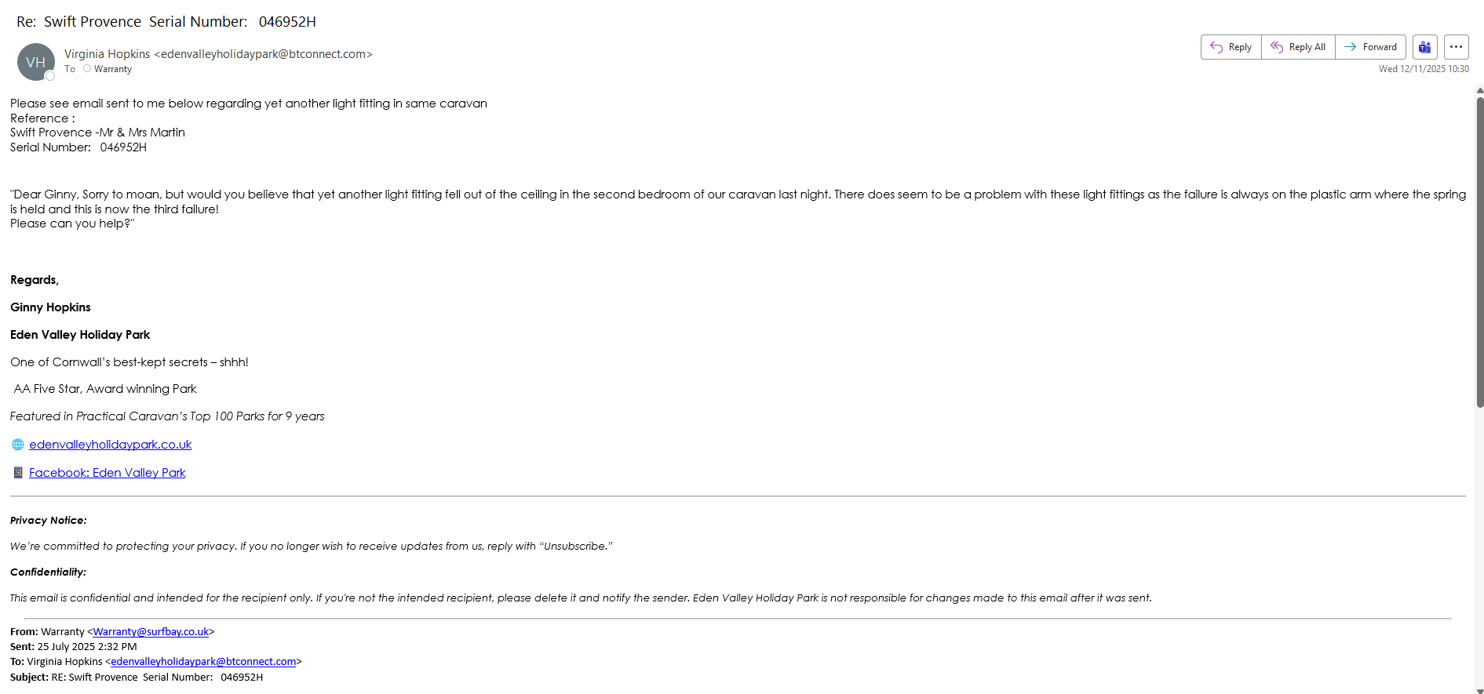Click the email subject line heading

point(166,22)
